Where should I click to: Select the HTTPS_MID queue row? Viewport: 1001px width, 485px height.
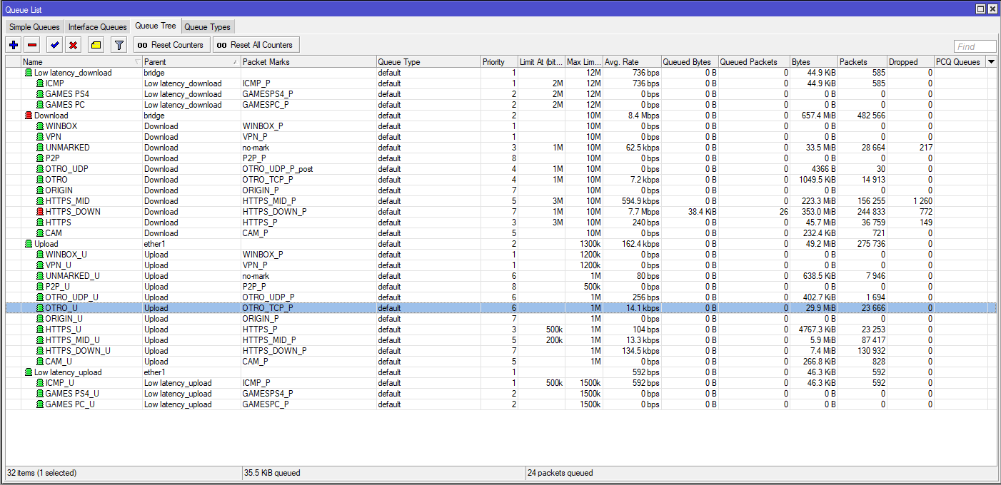coord(500,201)
